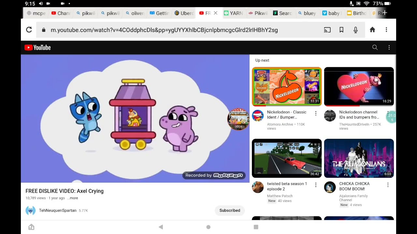Open a new tab with plus icon
The height and width of the screenshot is (234, 417).
point(384,13)
